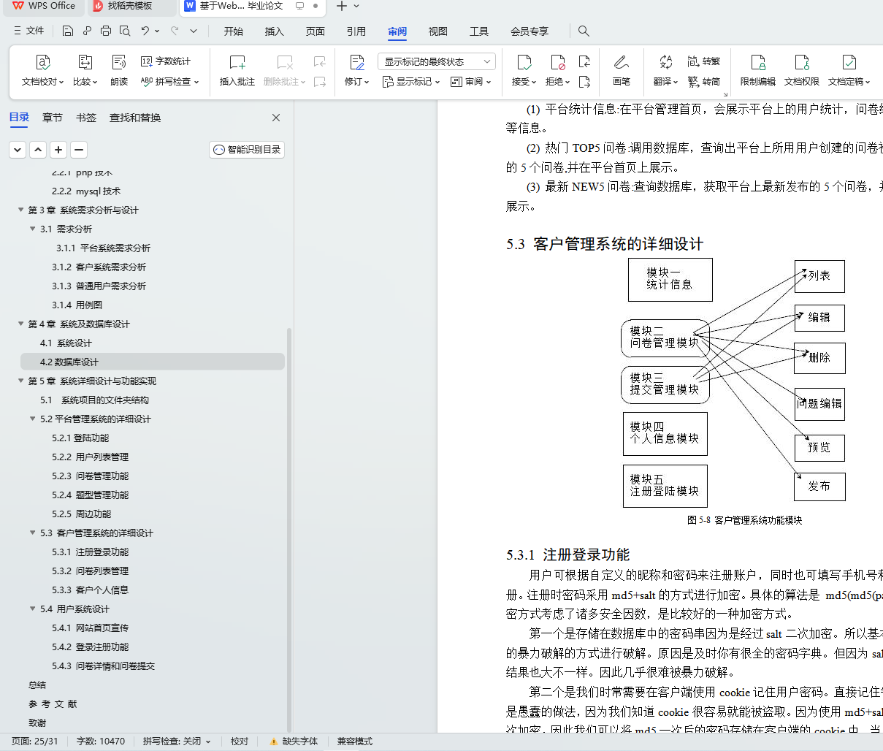Viewport: 883px width, 751px height.
Task: Select the 画笔 pen tool
Action: pyautogui.click(x=622, y=71)
